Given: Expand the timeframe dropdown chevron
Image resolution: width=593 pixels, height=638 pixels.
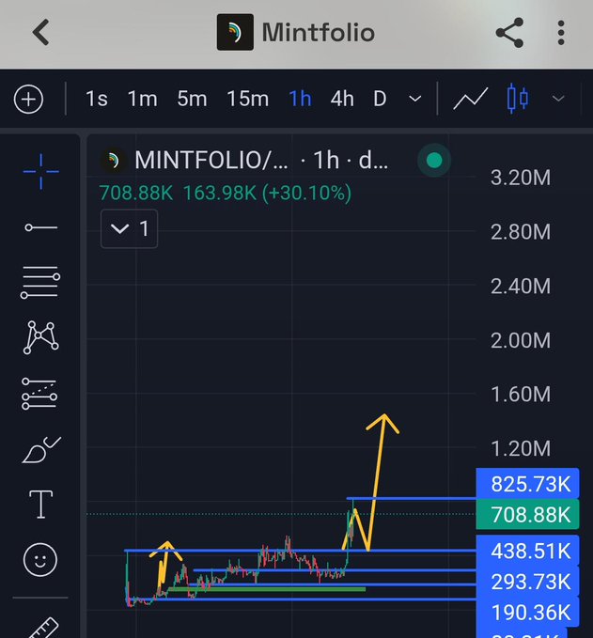Looking at the screenshot, I should [414, 99].
